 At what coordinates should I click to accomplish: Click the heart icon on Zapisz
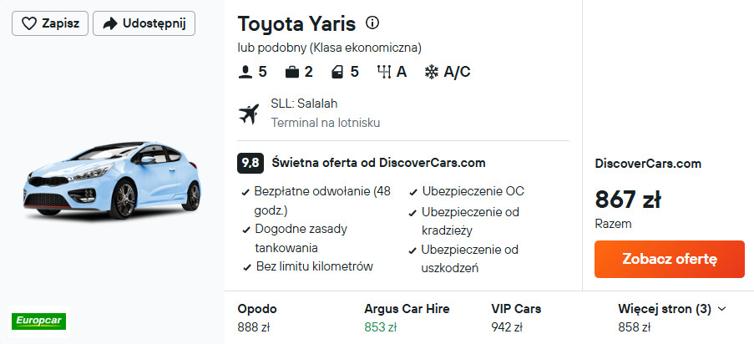(28, 23)
